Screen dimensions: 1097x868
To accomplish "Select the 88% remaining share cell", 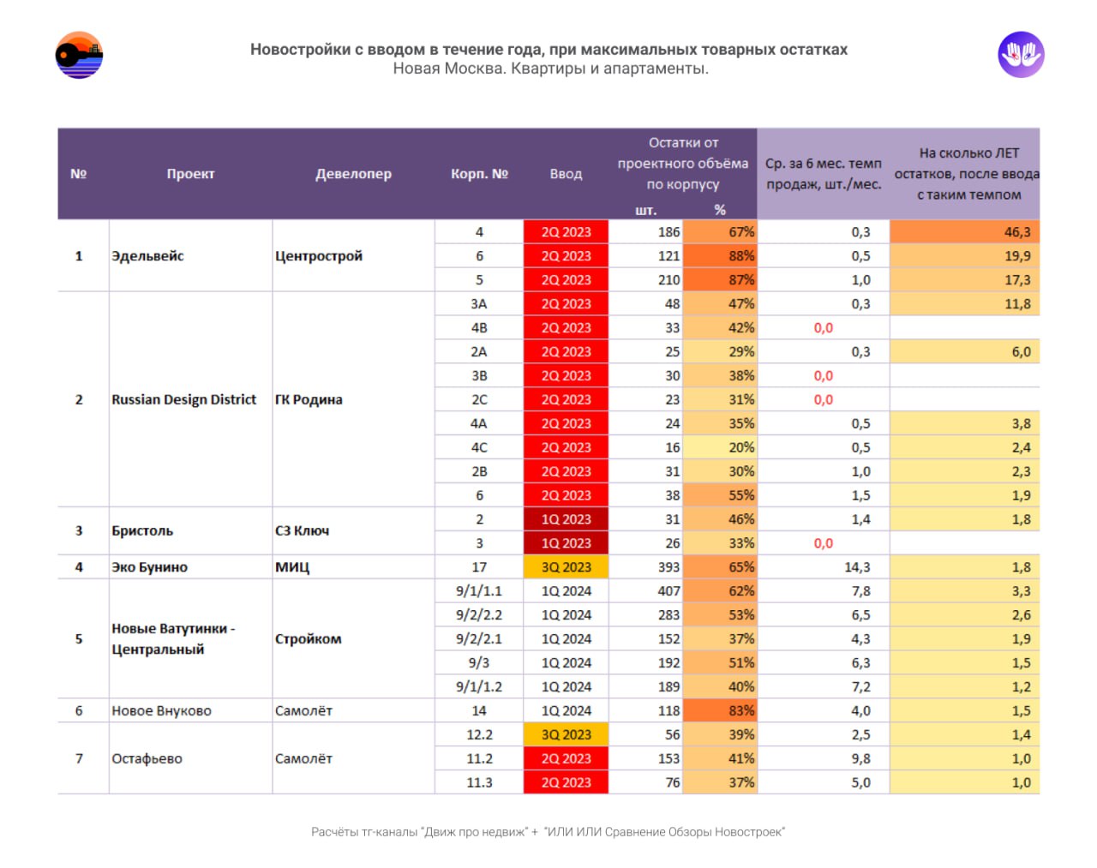I will point(720,256).
